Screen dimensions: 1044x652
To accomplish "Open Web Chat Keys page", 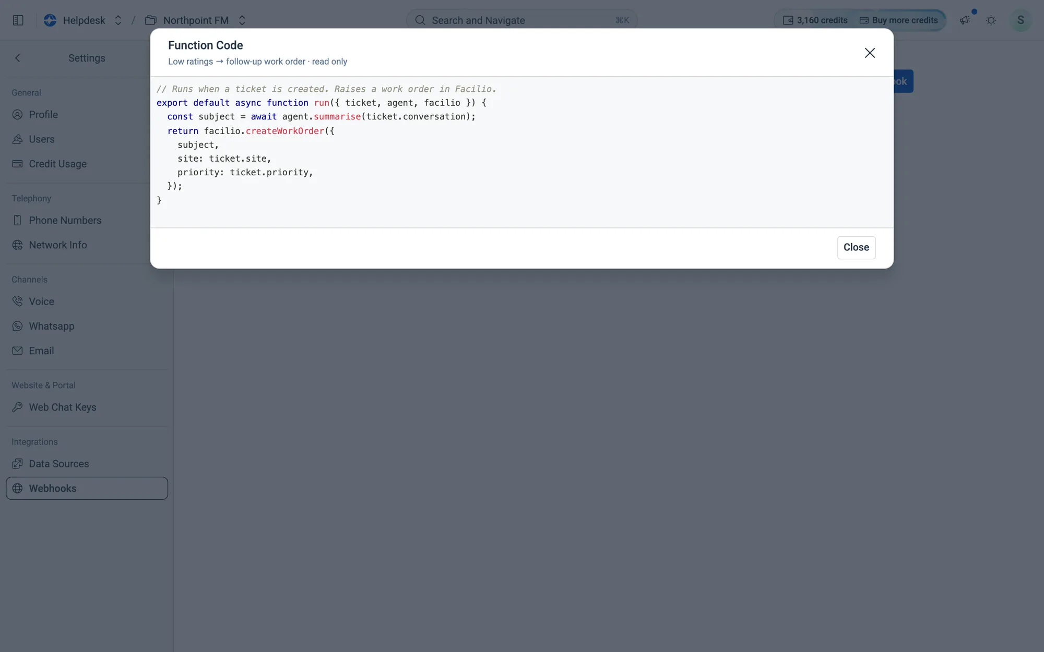I will [87, 407].
